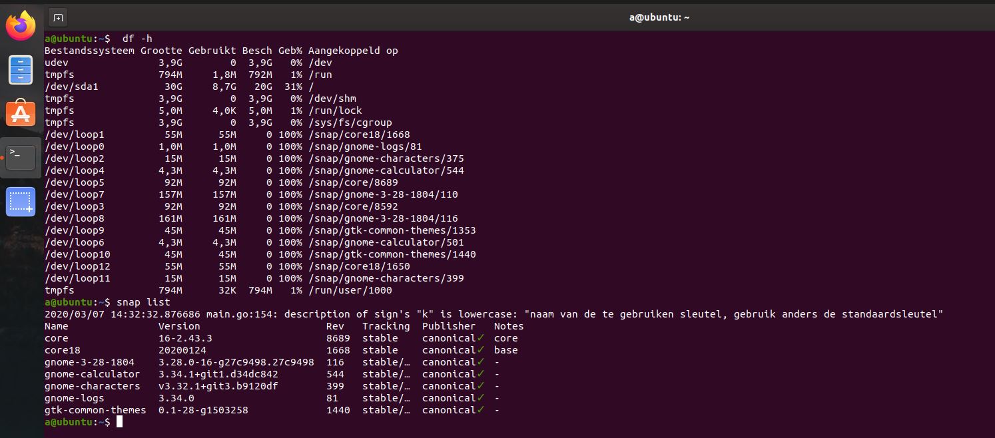This screenshot has width=995, height=438.
Task: Click the path /snap/gnome-calculator/544
Action: coord(386,170)
